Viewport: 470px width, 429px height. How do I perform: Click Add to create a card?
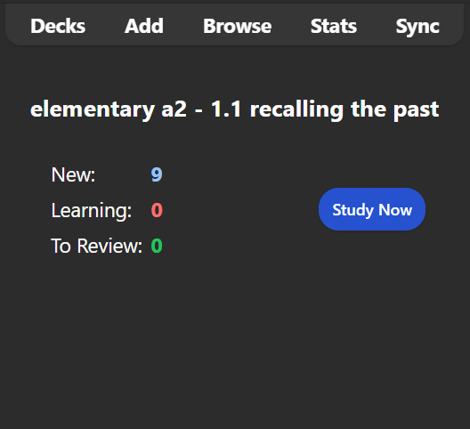[x=144, y=26]
